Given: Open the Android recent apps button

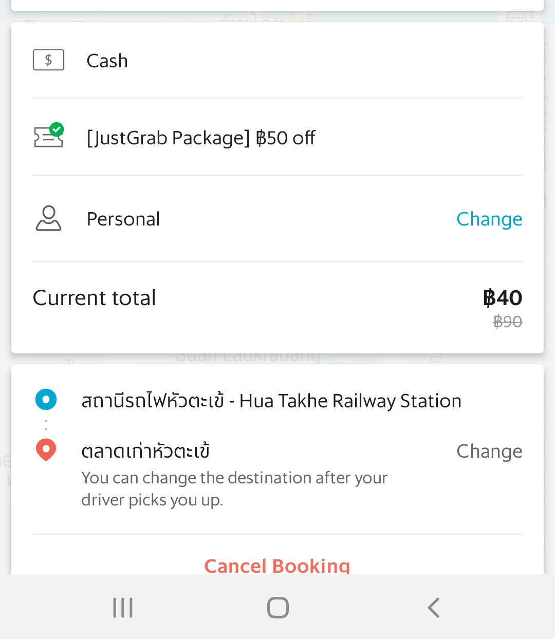Looking at the screenshot, I should click(123, 608).
